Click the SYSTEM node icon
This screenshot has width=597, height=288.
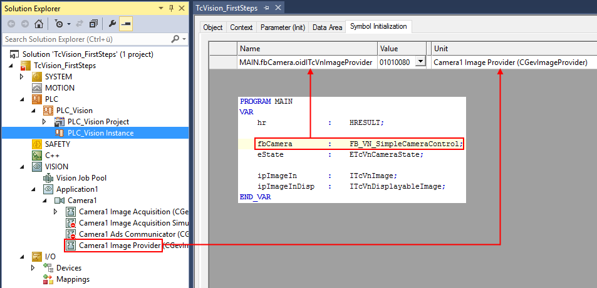click(x=37, y=77)
